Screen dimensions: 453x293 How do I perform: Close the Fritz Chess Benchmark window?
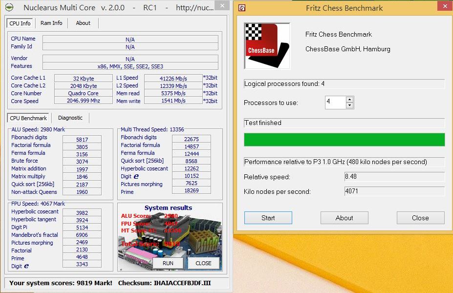click(445, 5)
